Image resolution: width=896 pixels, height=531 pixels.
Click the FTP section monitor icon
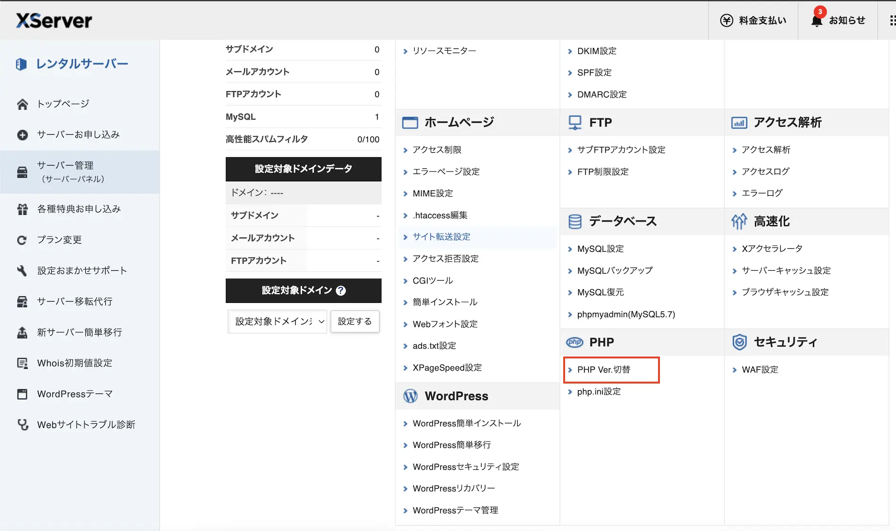[575, 123]
